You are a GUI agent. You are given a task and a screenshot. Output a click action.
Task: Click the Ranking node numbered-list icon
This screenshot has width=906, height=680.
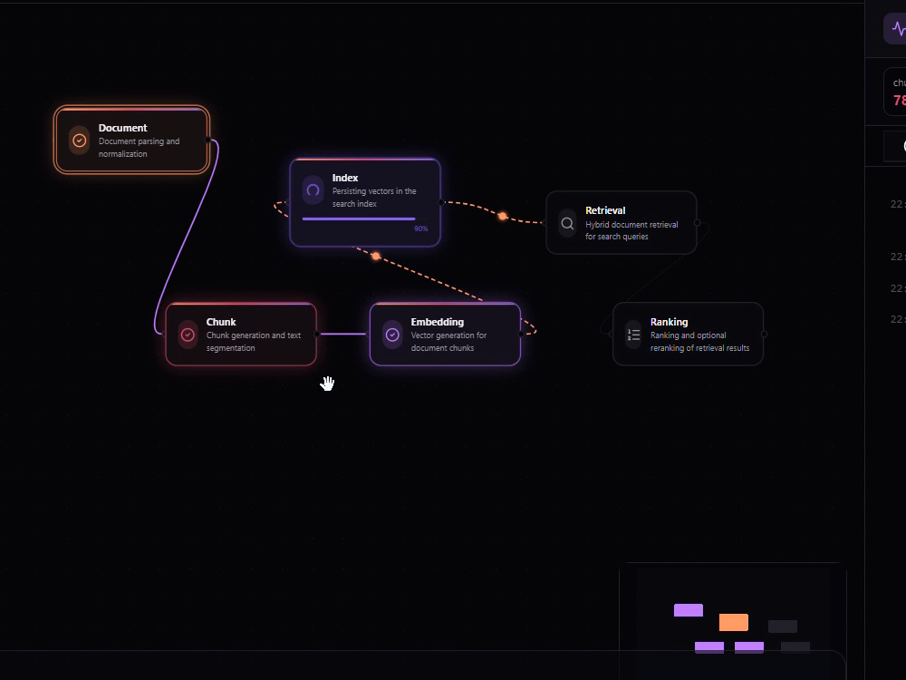pos(633,335)
